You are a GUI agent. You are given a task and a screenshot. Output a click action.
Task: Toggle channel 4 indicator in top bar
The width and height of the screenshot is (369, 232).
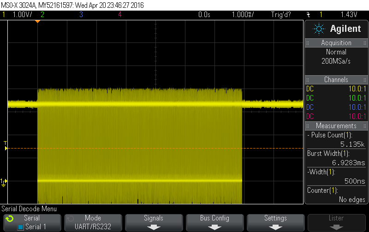tap(119, 14)
